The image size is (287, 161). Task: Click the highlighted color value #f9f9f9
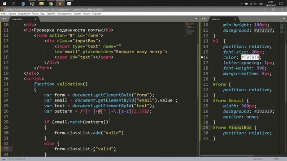coord(250,57)
